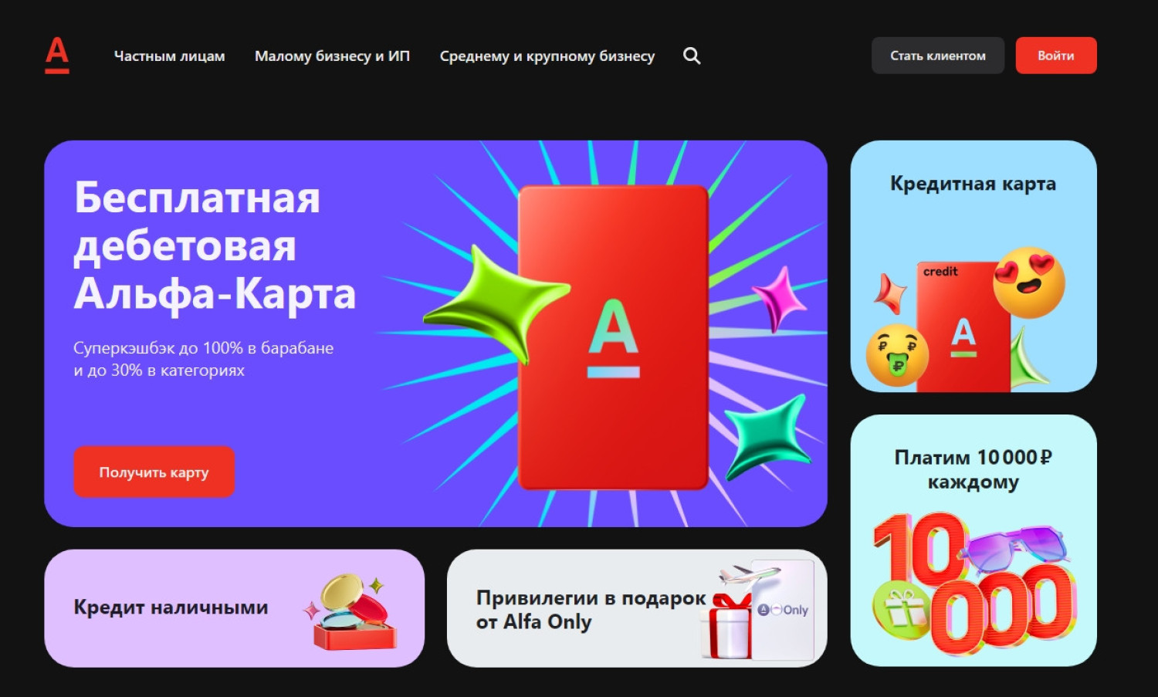Open Привилегии в подарок от Alfa Only

pos(637,608)
